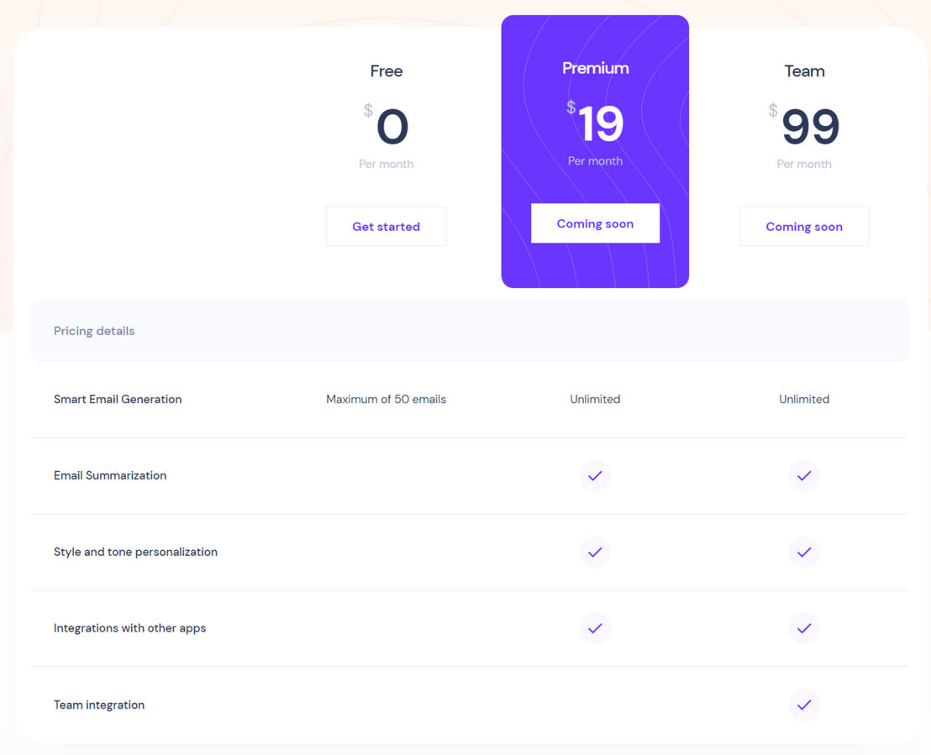
Task: Click Style and tone personalization label
Action: 135,552
